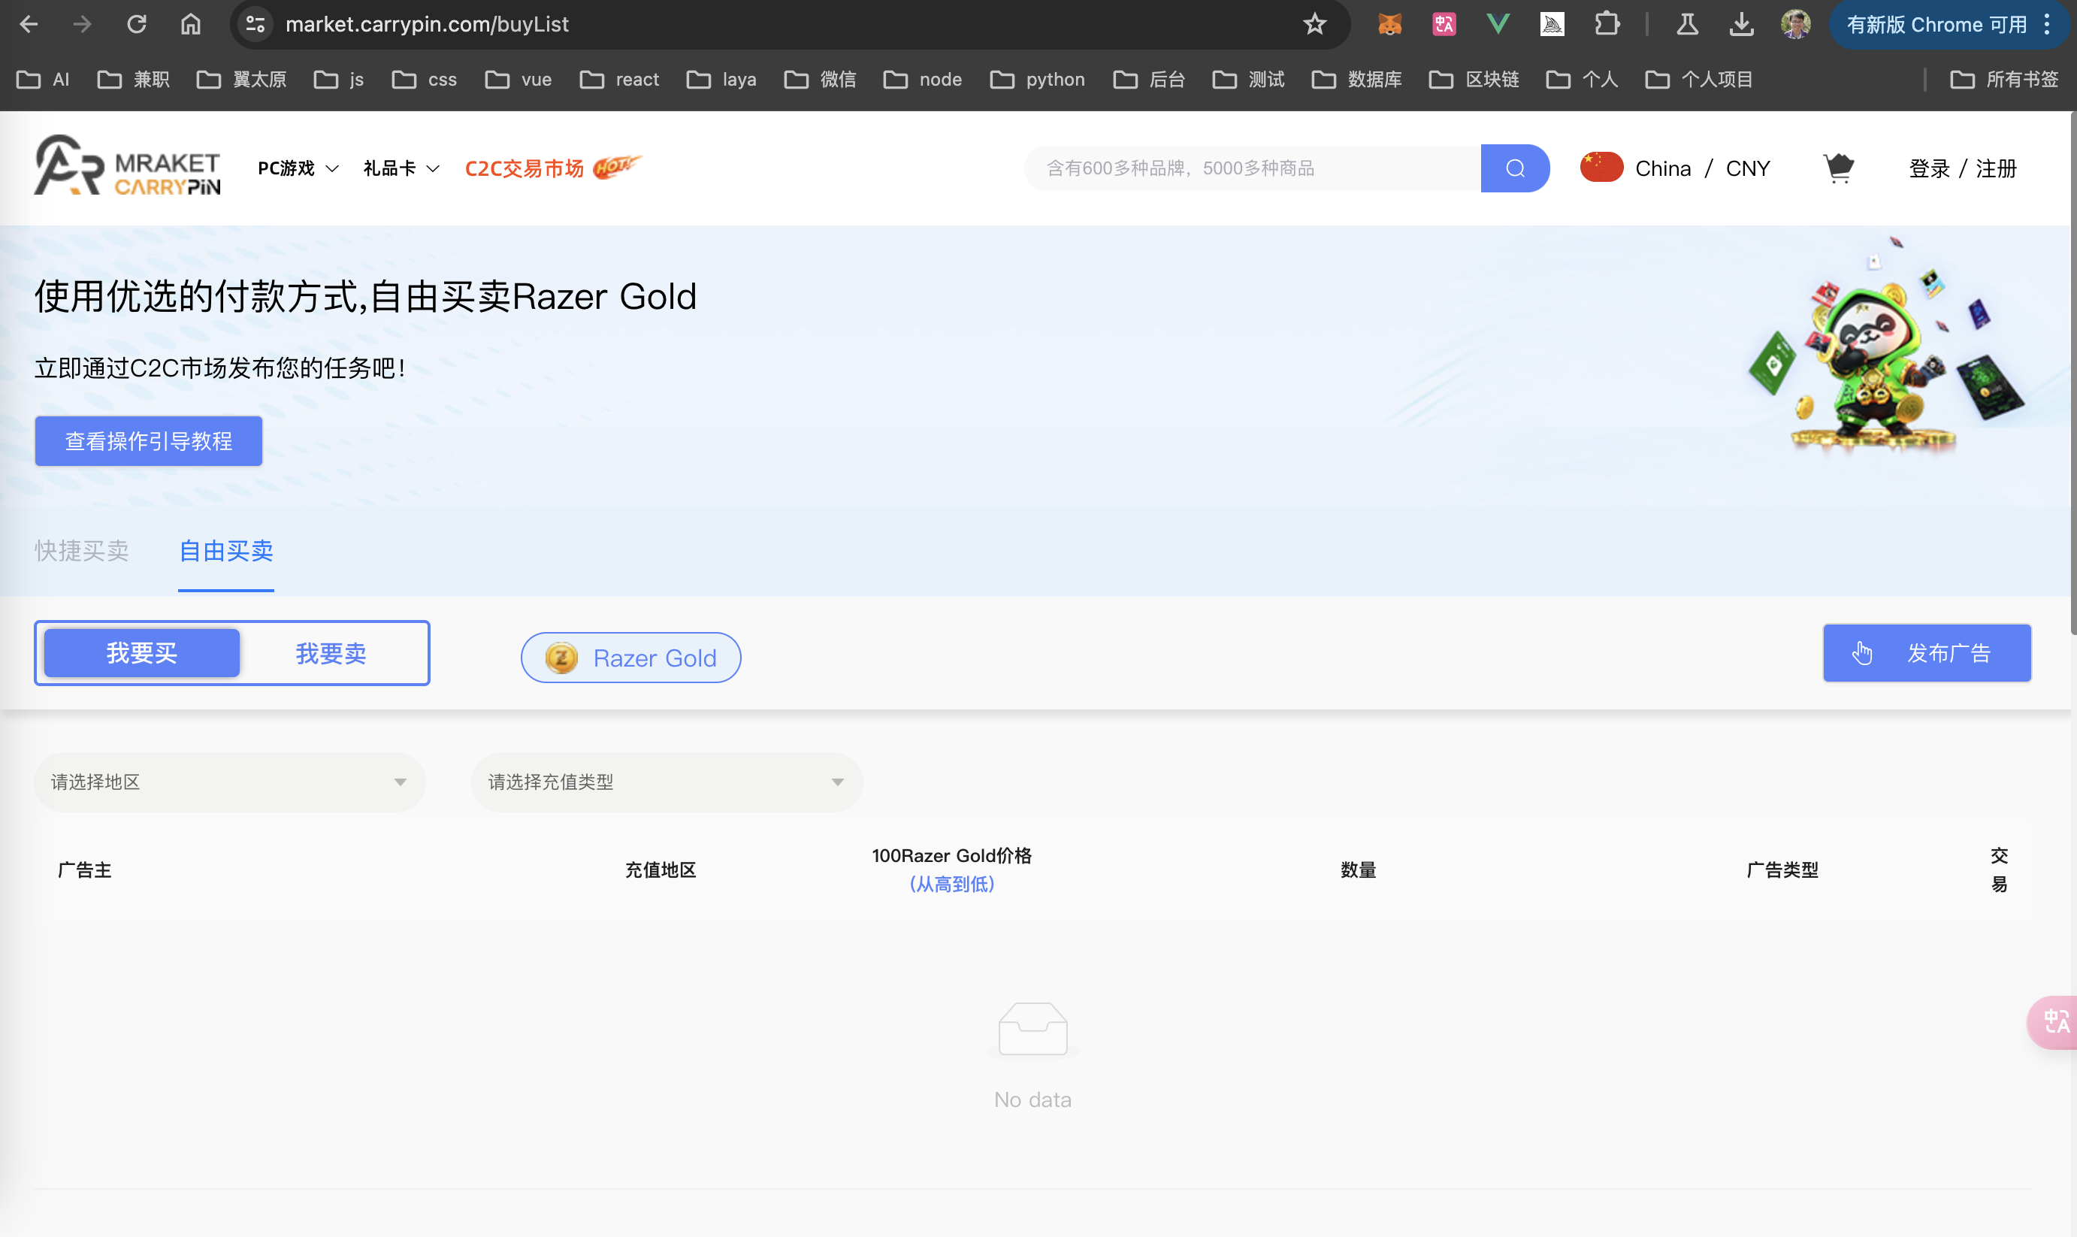This screenshot has width=2077, height=1237.
Task: Click the China flag icon
Action: pyautogui.click(x=1601, y=168)
